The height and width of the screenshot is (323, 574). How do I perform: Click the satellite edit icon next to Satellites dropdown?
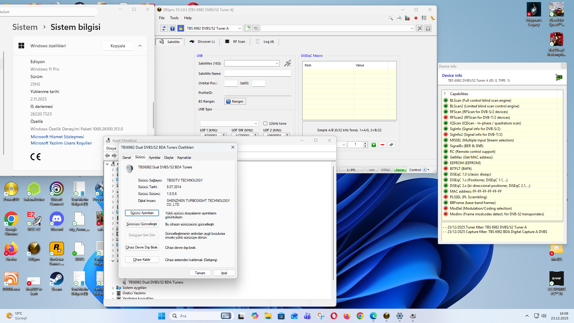[288, 63]
